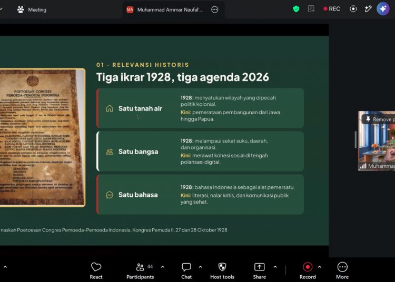395x282 pixels.
Task: Click the MA avatar in the share tab
Action: 130,9
